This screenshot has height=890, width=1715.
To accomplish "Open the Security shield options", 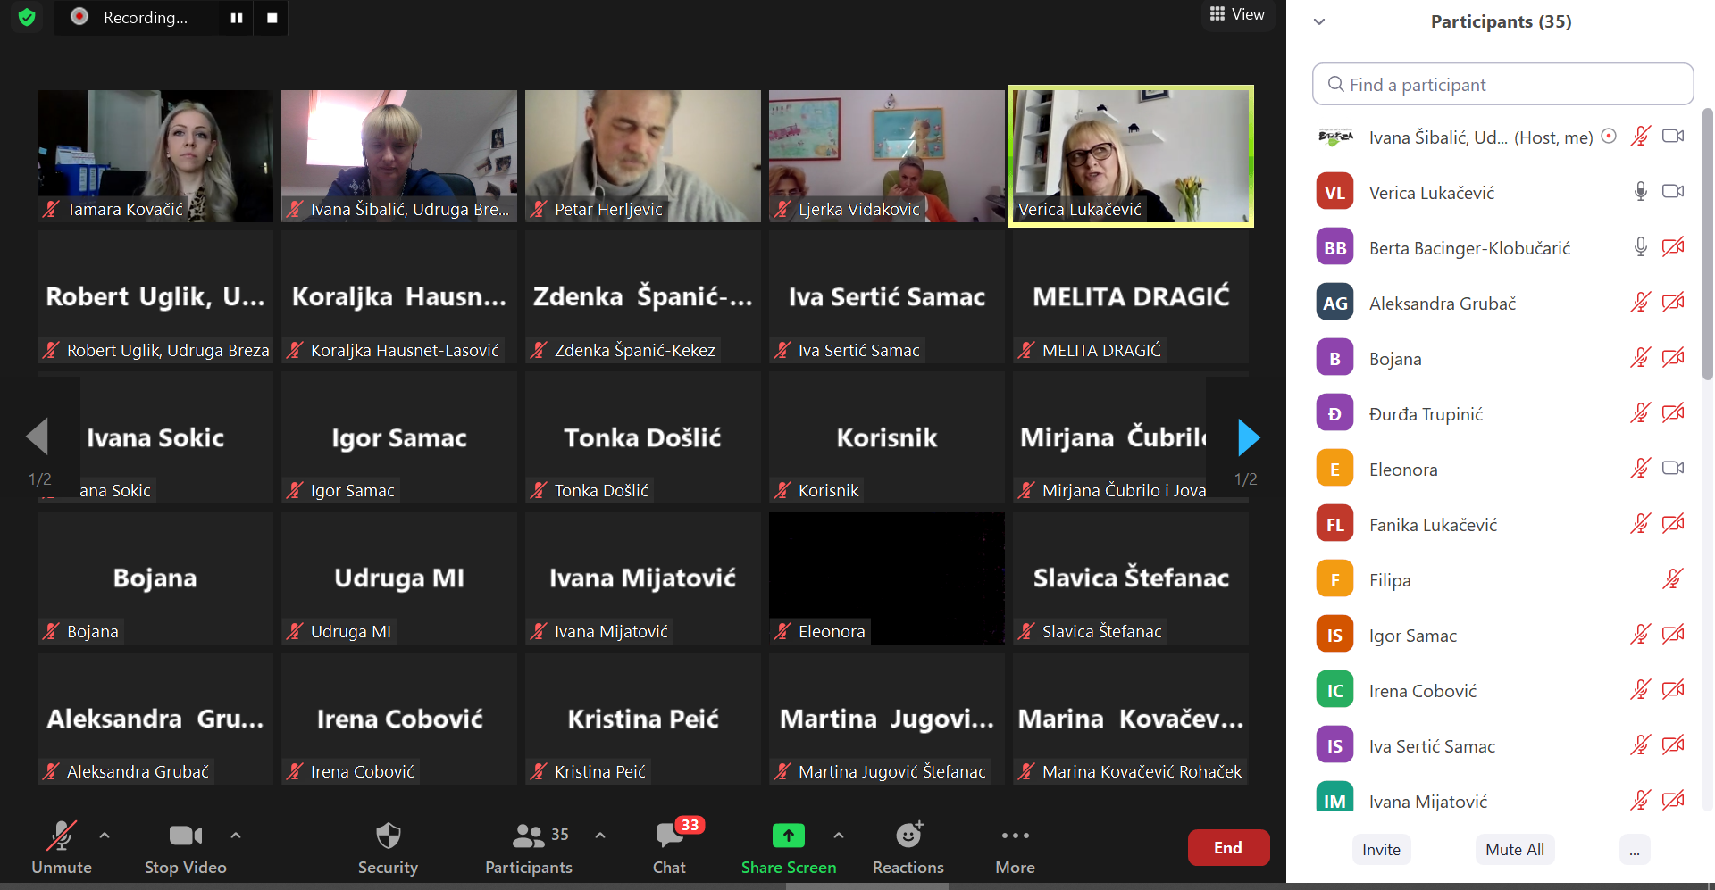I will (x=388, y=847).
